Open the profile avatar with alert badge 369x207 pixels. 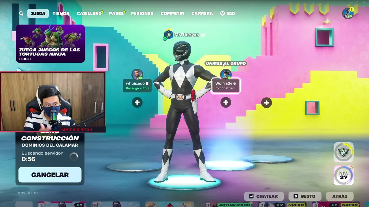(x=348, y=13)
